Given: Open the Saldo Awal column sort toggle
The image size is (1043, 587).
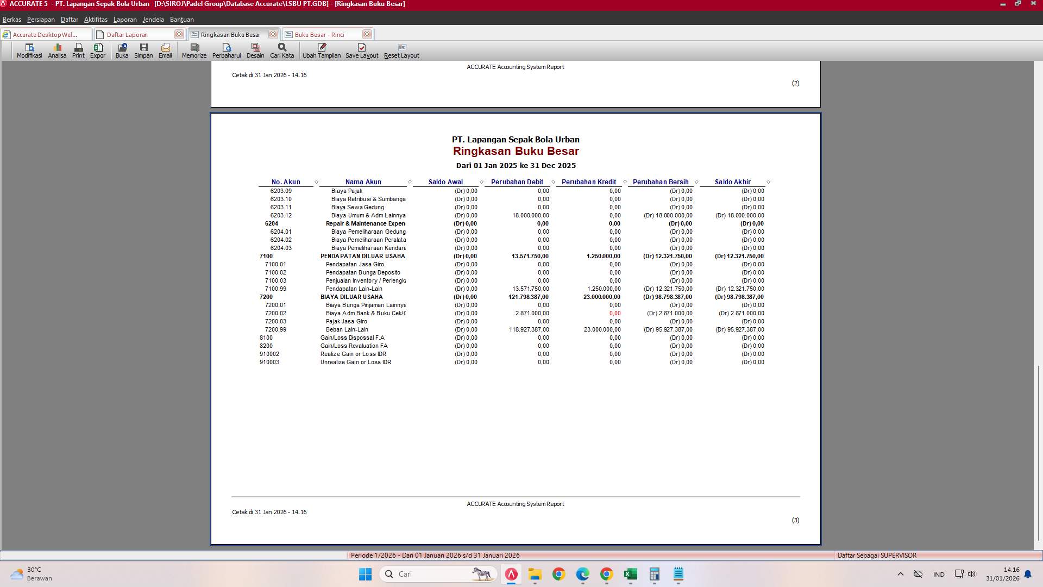Looking at the screenshot, I should pyautogui.click(x=480, y=182).
